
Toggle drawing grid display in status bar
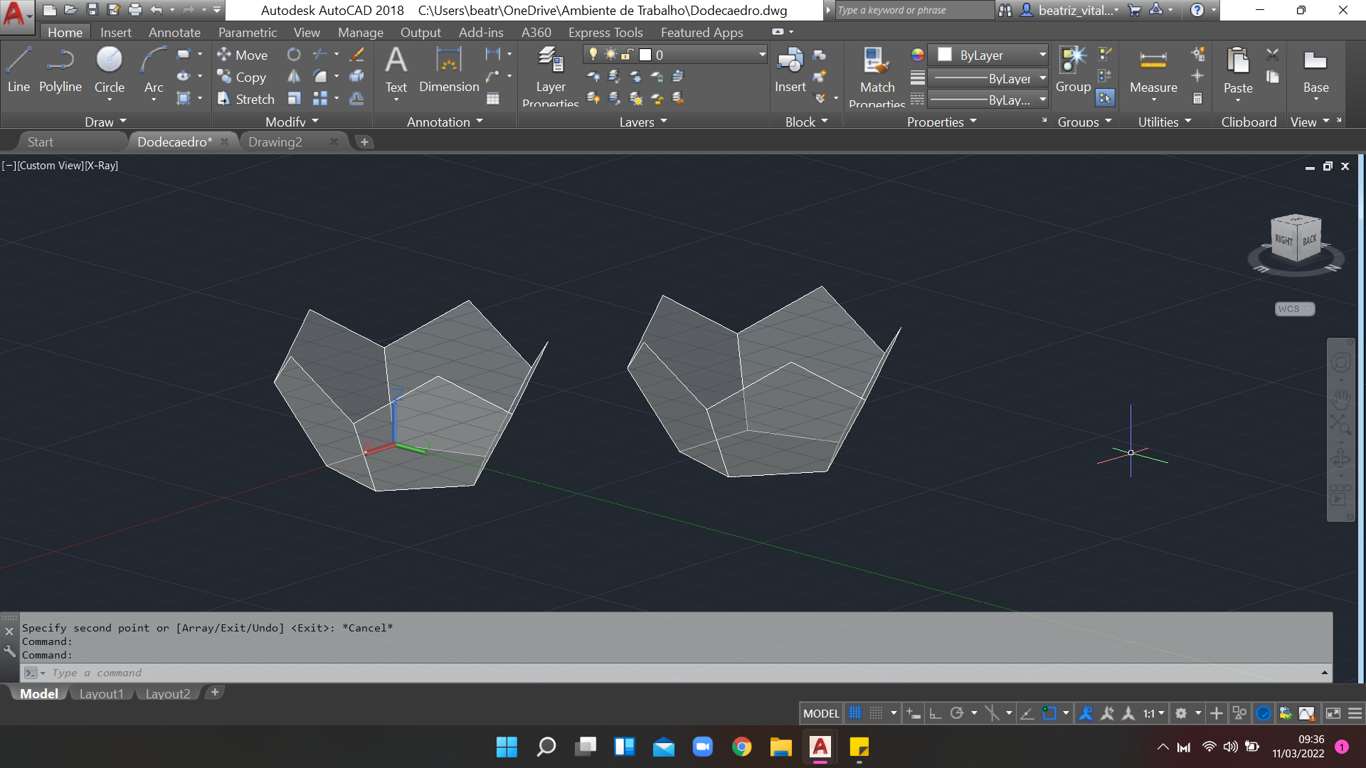click(x=855, y=713)
